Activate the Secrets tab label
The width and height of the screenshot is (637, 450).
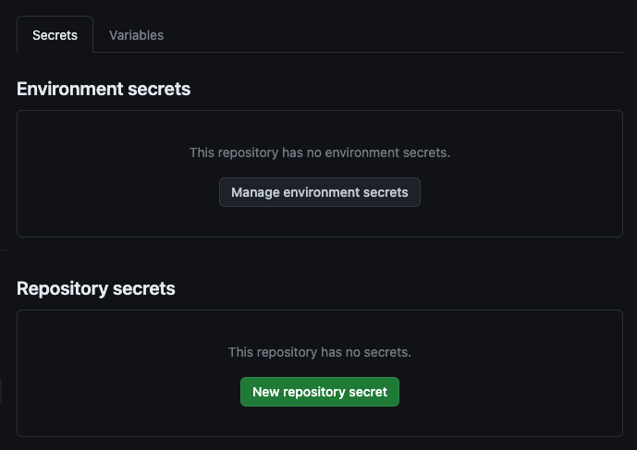(55, 35)
